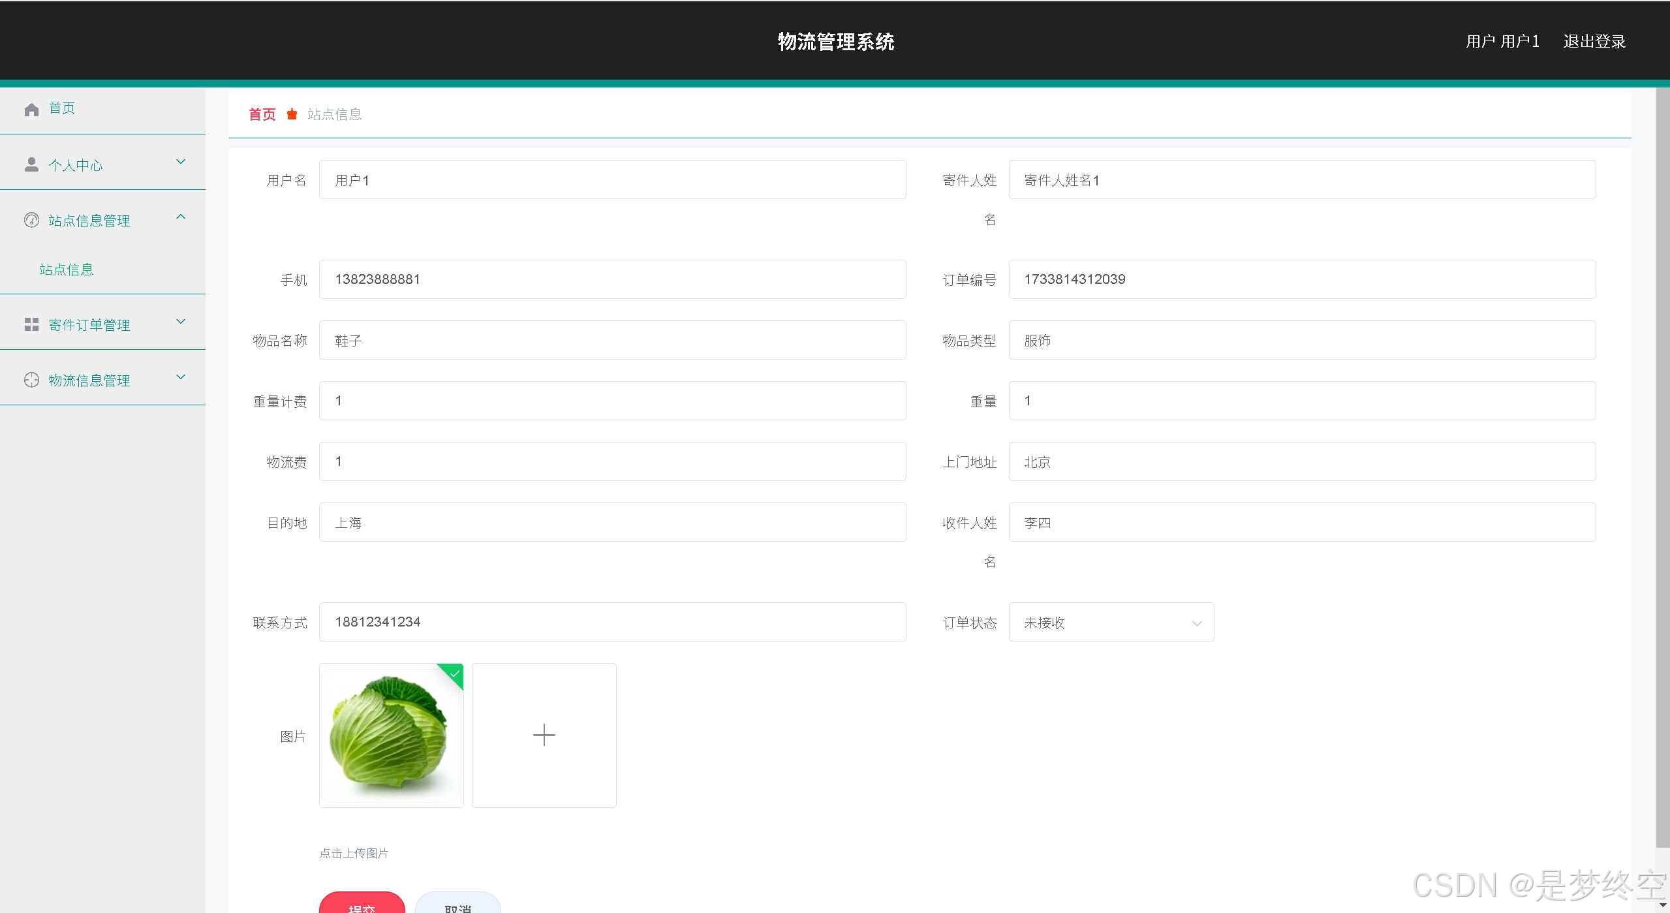Viewport: 1670px width, 913px height.
Task: Collapse the 站点信息管理 menu chevron
Action: coord(181,217)
